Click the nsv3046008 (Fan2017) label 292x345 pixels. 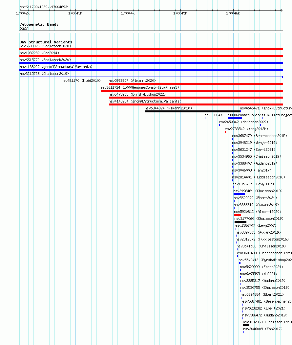pyautogui.click(x=252, y=170)
